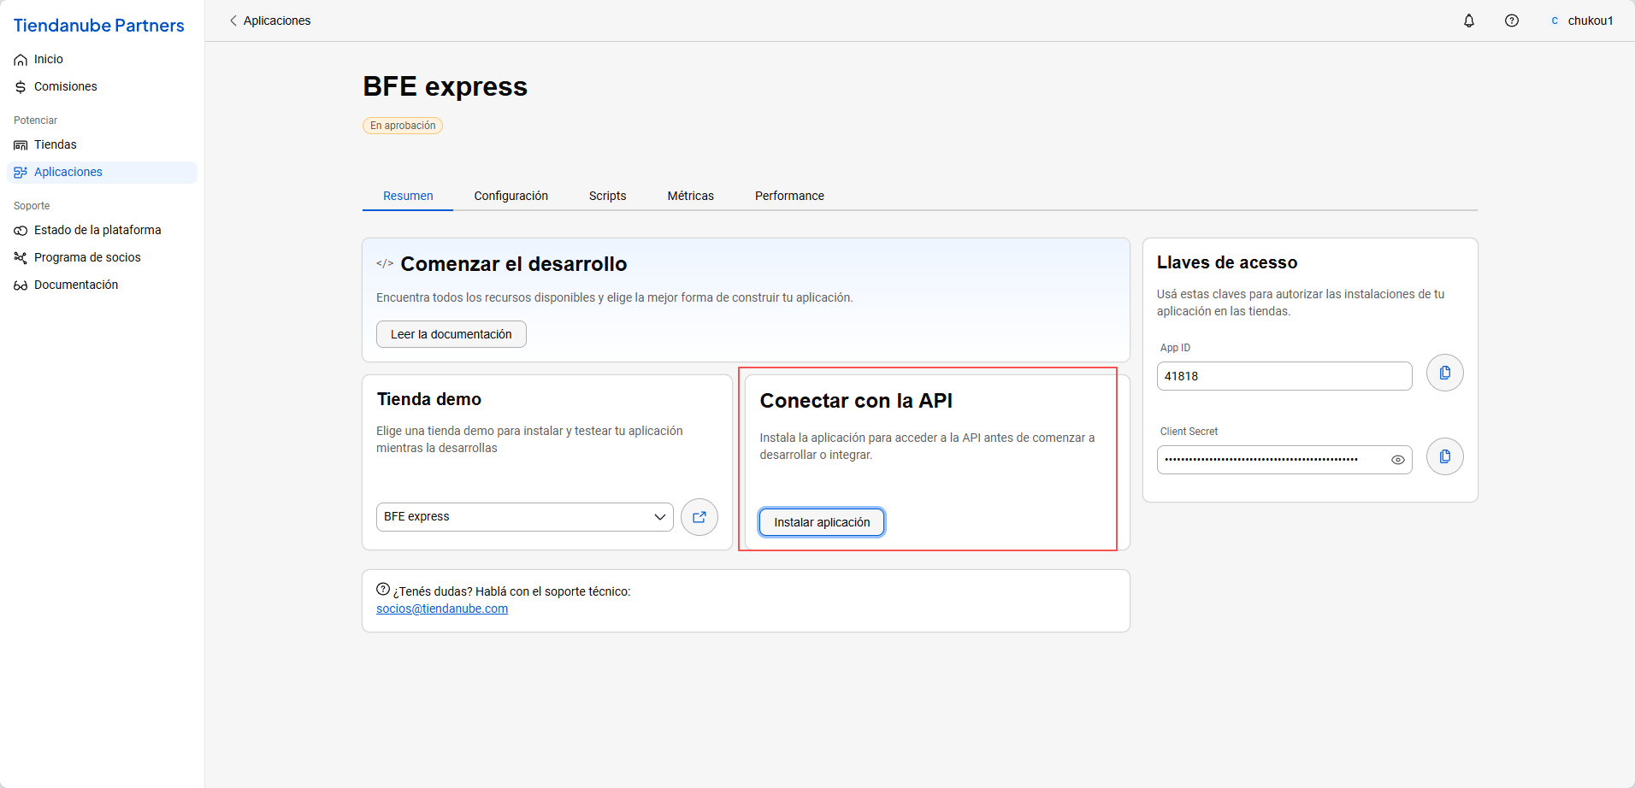Copy the App ID value

point(1445,373)
